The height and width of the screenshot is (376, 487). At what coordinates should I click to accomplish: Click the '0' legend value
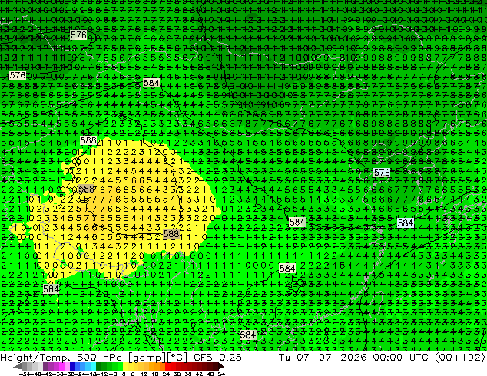click(124, 374)
